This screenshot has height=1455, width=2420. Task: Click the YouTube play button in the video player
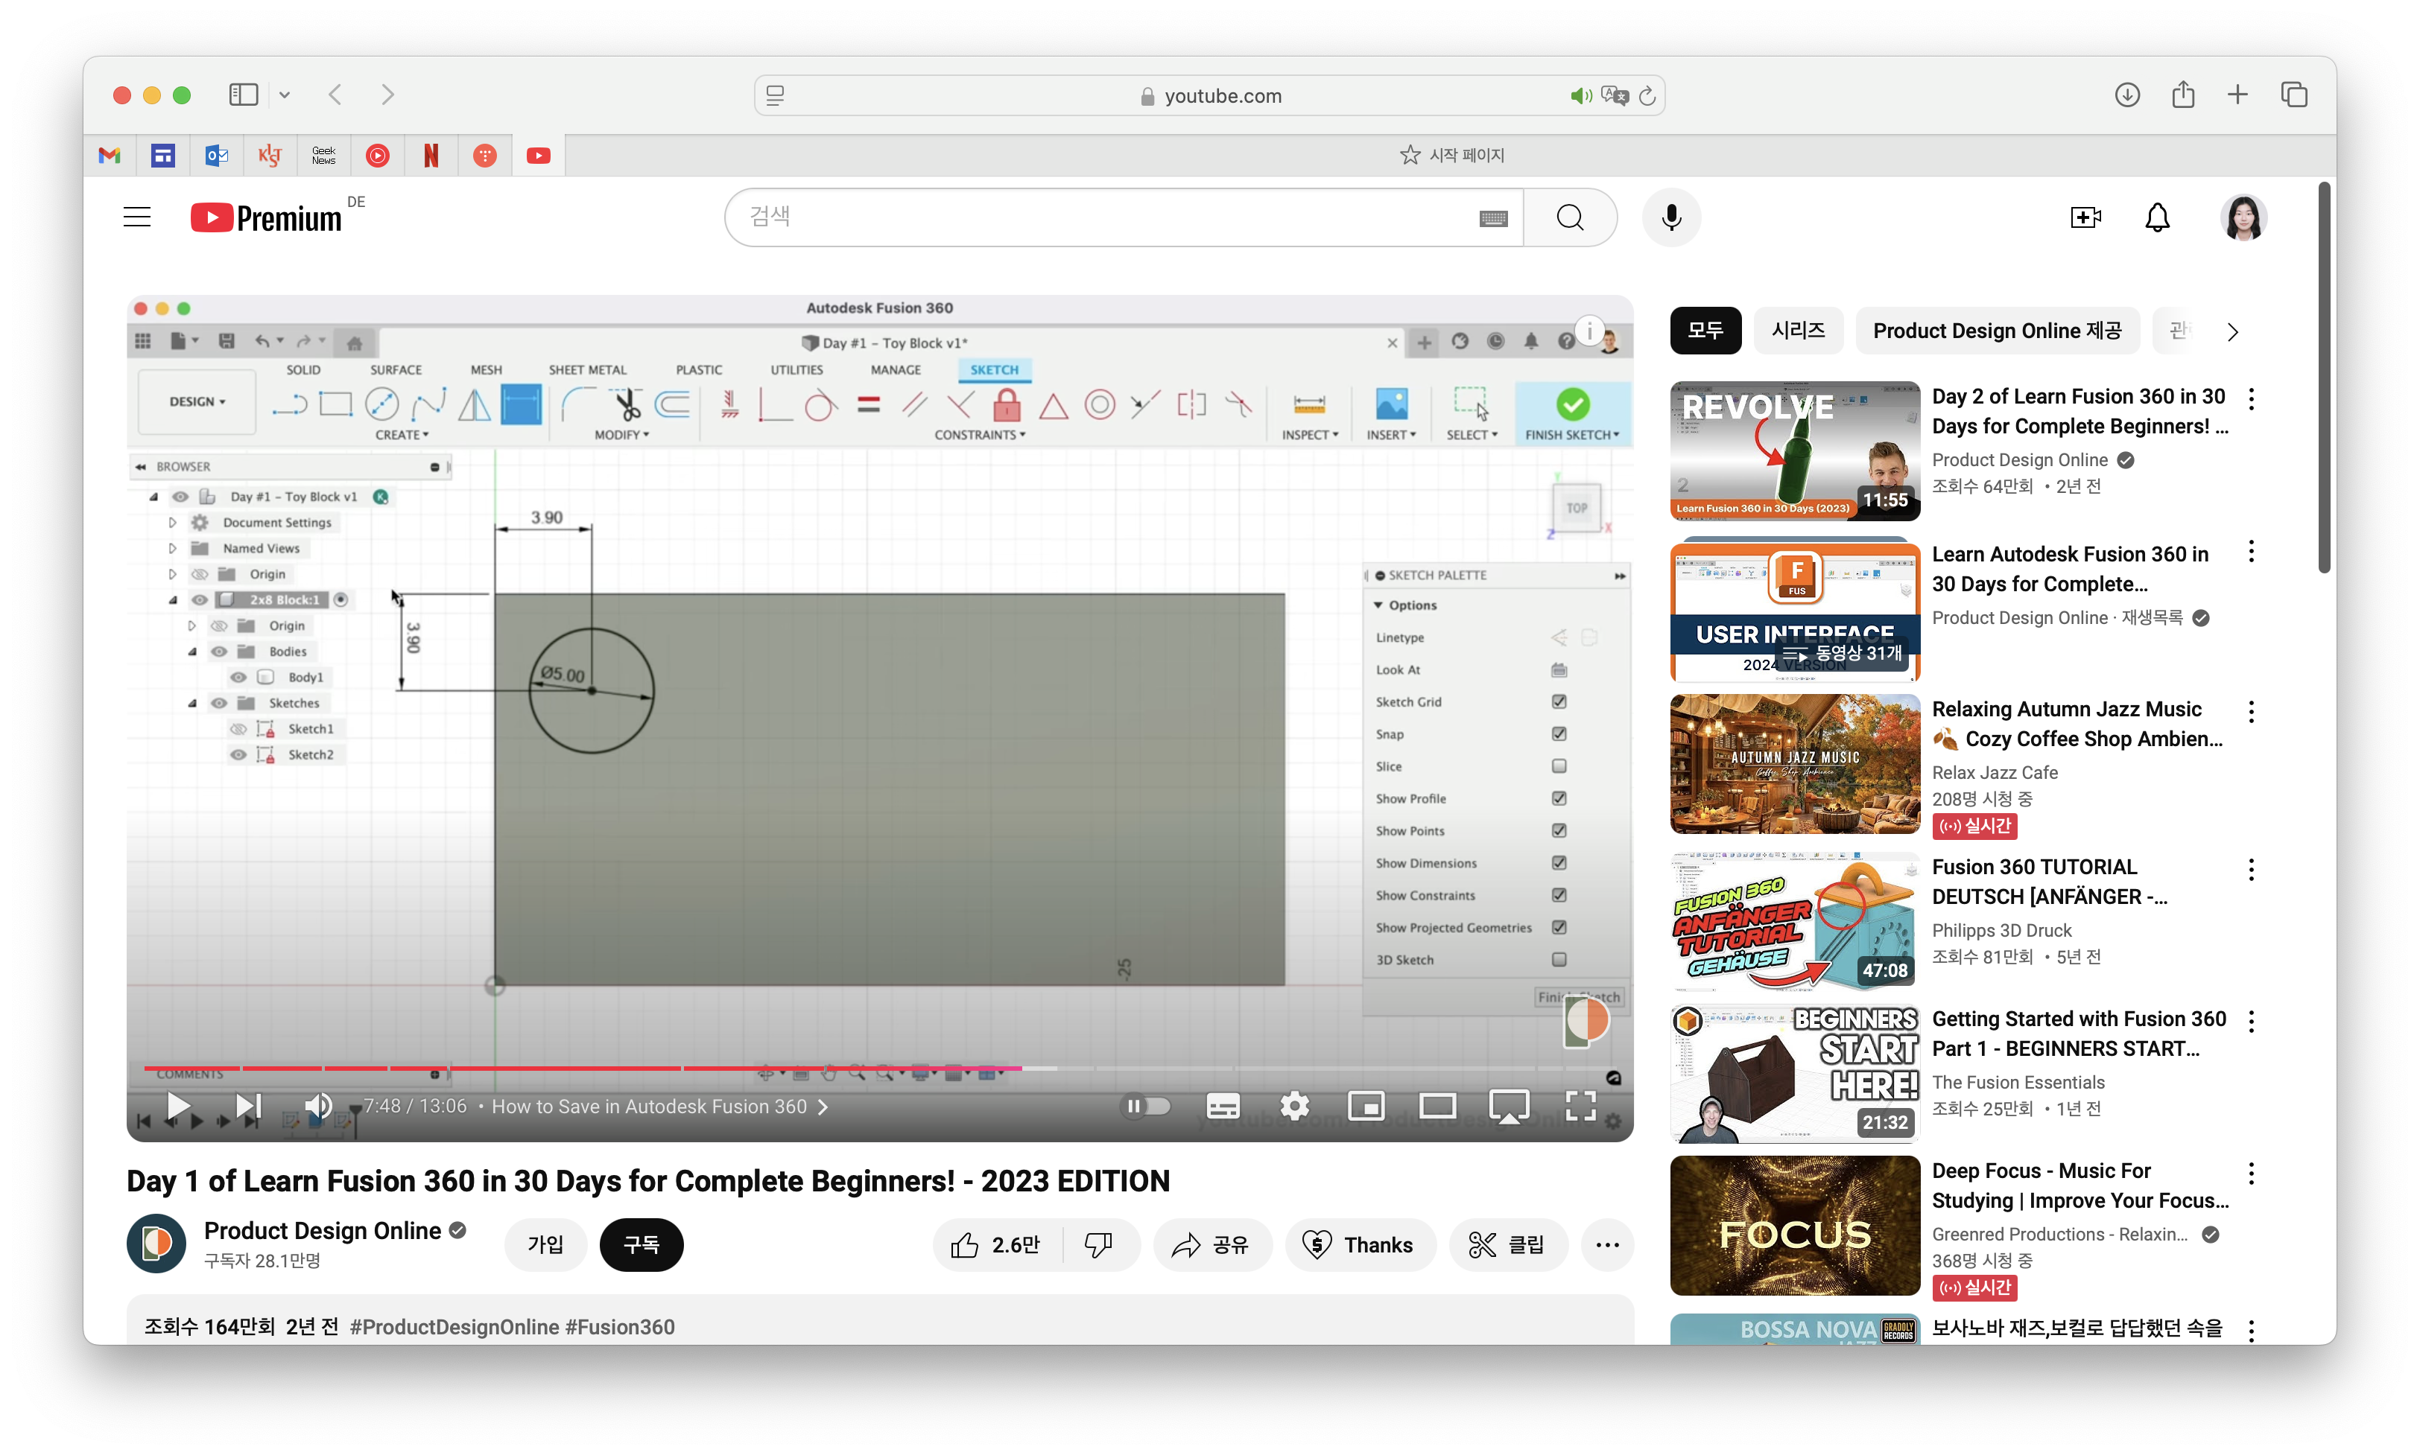tap(177, 1106)
